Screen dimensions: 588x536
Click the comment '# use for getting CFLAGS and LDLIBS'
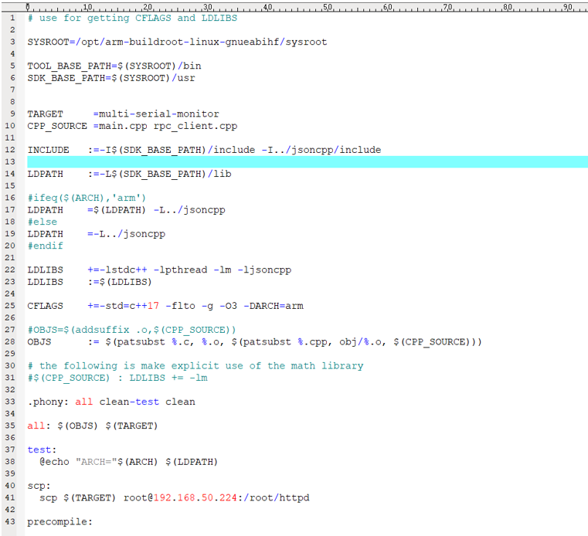[x=132, y=18]
